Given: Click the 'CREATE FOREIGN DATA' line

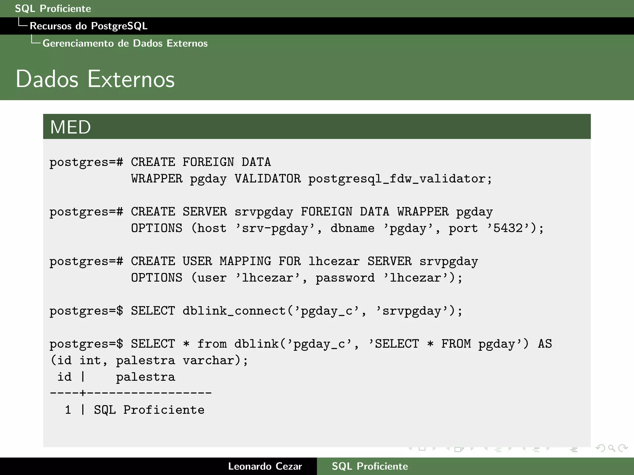Looking at the screenshot, I should (160, 162).
